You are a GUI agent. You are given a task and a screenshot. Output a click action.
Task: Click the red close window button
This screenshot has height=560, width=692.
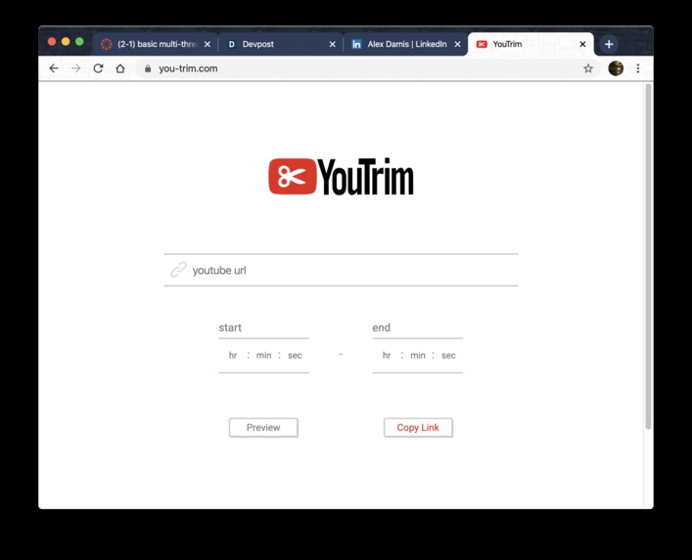point(52,41)
